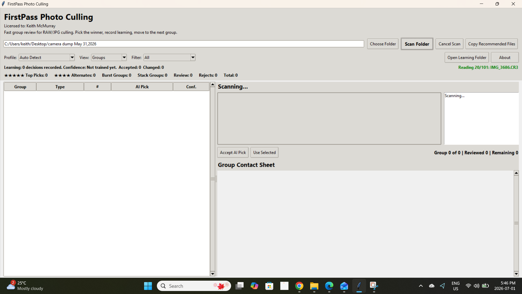This screenshot has height=294, width=522.
Task: Click the white notepad taskbar icon
Action: [284, 286]
